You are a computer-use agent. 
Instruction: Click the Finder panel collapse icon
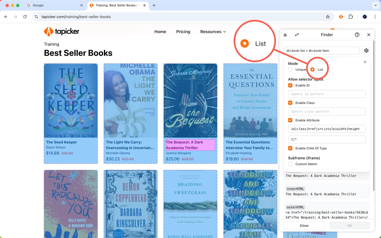pos(285,35)
